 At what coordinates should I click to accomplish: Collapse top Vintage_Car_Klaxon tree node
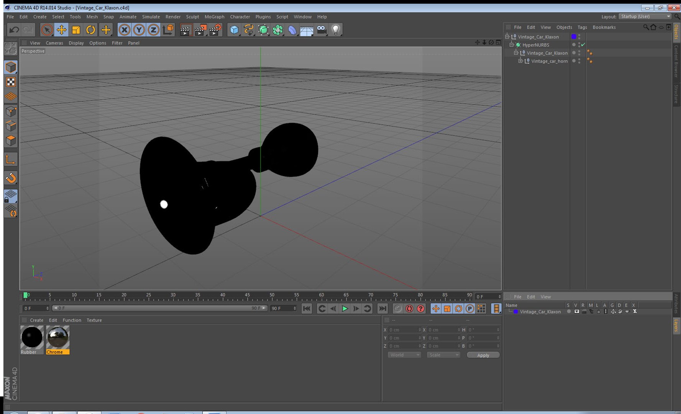tap(507, 36)
